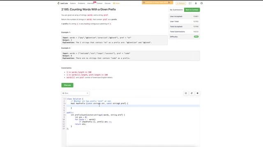Open editor settings gear icon
This screenshot has width=263, height=147.
[197, 93]
